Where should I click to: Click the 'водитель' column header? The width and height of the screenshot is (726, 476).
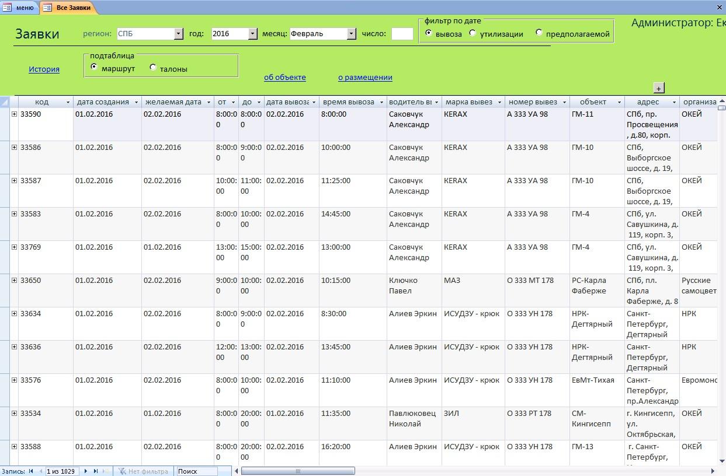[414, 102]
